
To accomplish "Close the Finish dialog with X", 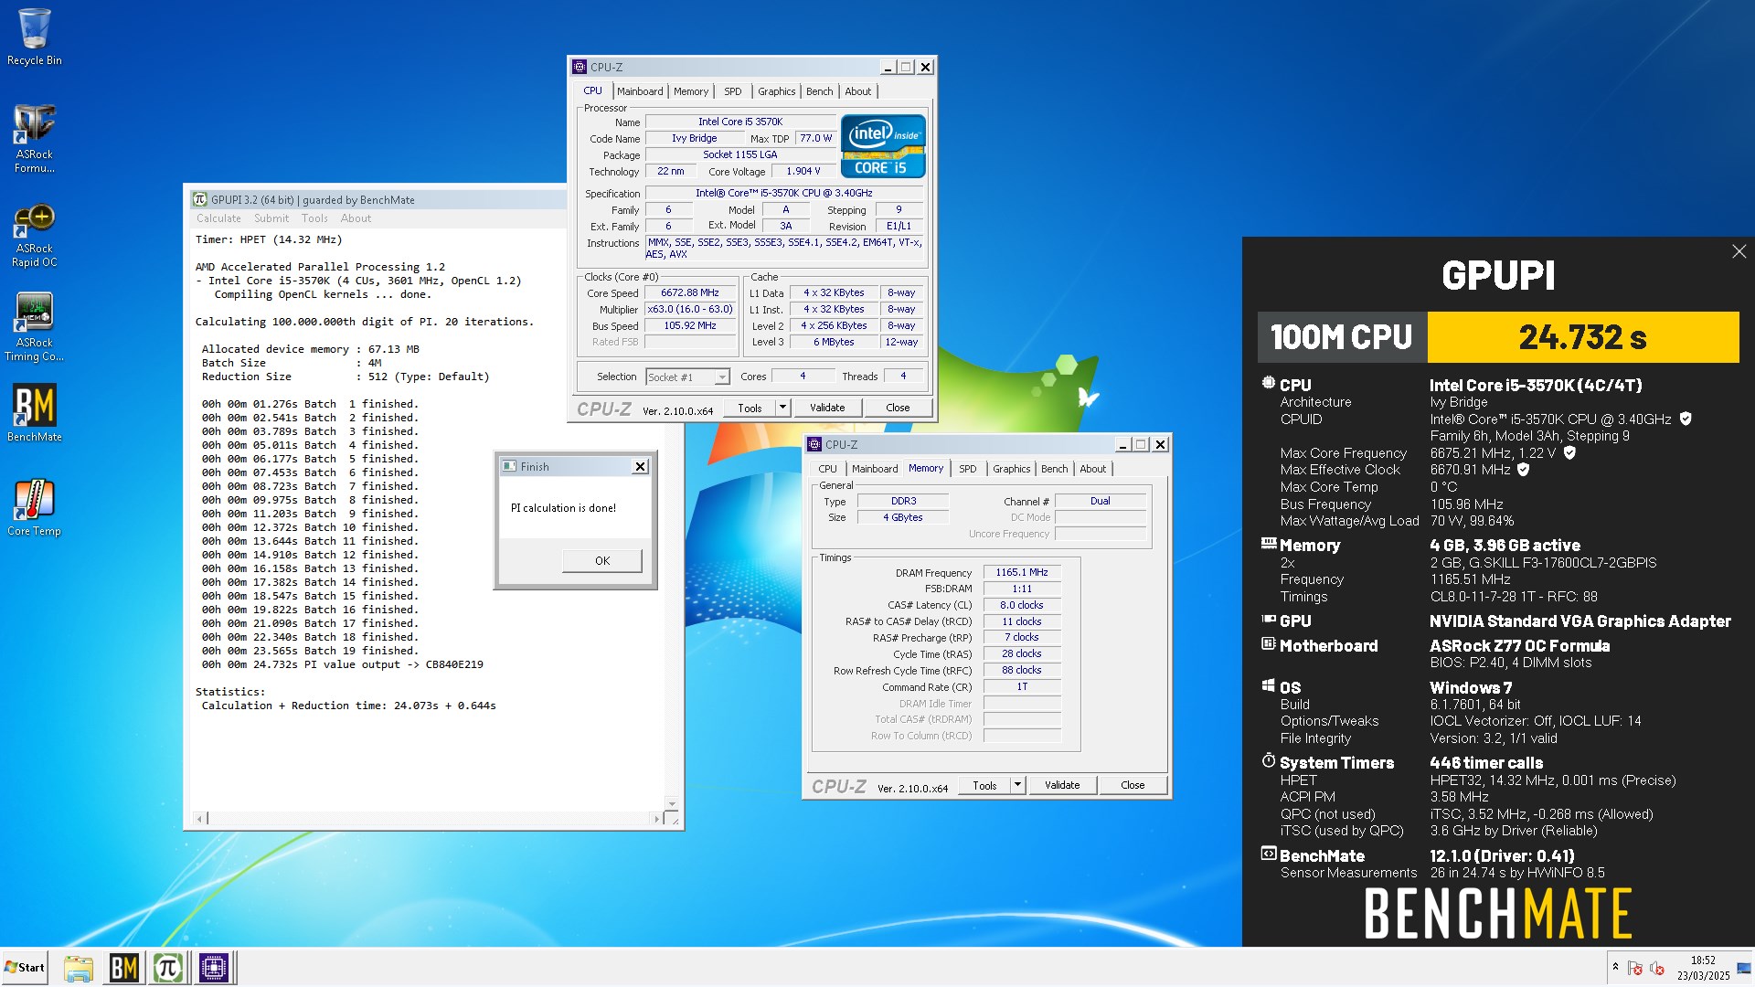I will tap(641, 466).
